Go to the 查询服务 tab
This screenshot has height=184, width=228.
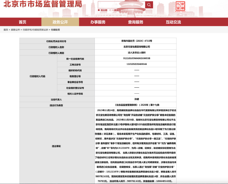point(135,22)
